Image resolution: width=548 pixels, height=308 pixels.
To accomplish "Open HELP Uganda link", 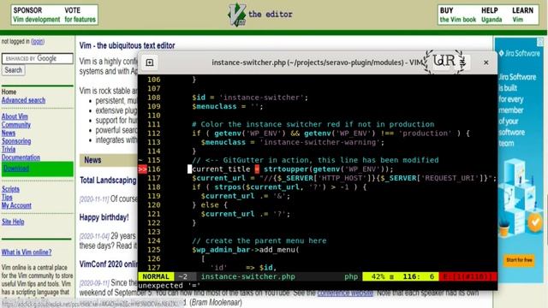I will (x=491, y=15).
